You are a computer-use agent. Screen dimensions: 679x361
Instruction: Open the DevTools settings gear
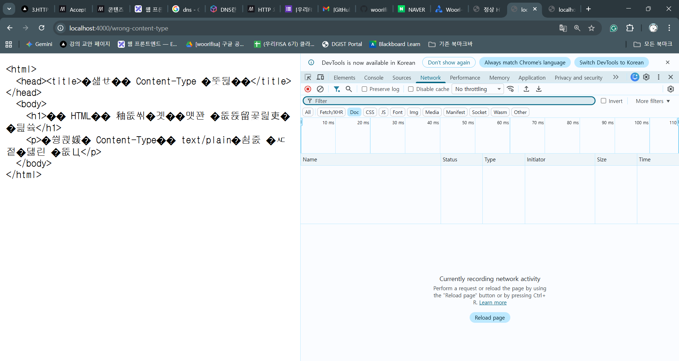click(x=646, y=77)
